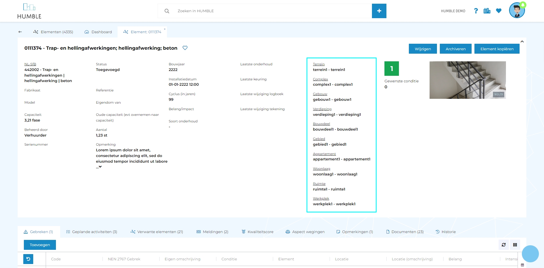Reset the grid with undo icon
Viewport: 544px width, 268px height.
point(28,259)
